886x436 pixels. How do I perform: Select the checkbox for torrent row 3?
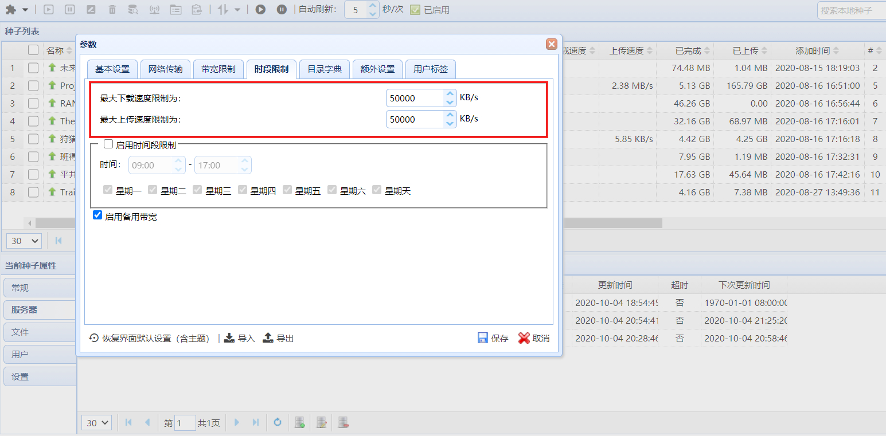(x=33, y=103)
